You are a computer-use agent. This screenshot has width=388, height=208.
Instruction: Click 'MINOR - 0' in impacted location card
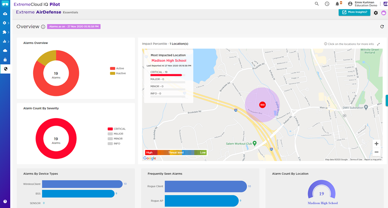tap(157, 86)
